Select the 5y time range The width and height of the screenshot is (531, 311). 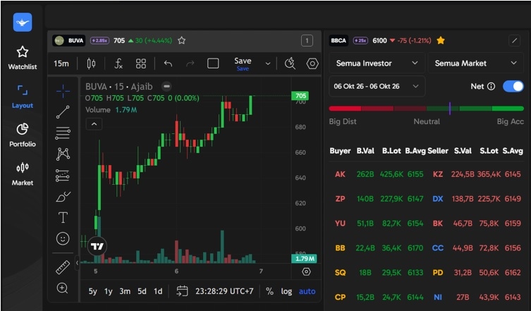point(92,291)
